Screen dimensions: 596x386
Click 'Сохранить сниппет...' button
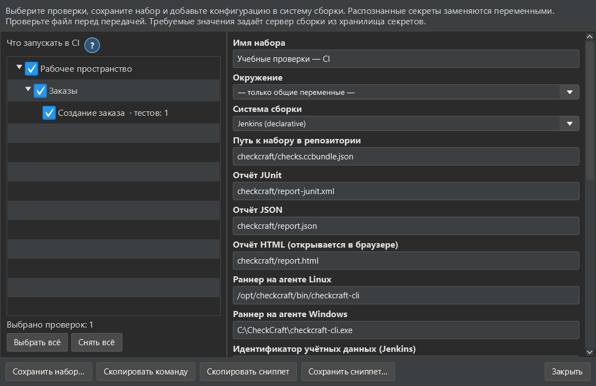[x=348, y=372]
